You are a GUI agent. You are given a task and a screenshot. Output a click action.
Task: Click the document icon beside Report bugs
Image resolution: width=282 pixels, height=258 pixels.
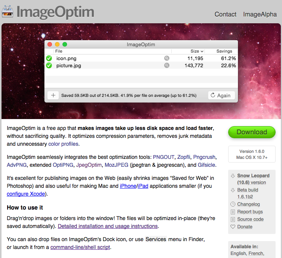(233, 212)
